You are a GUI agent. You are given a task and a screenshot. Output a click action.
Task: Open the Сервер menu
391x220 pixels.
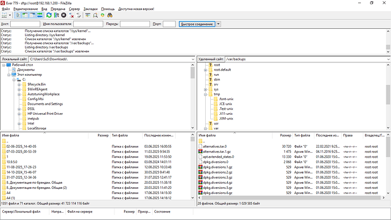click(74, 9)
